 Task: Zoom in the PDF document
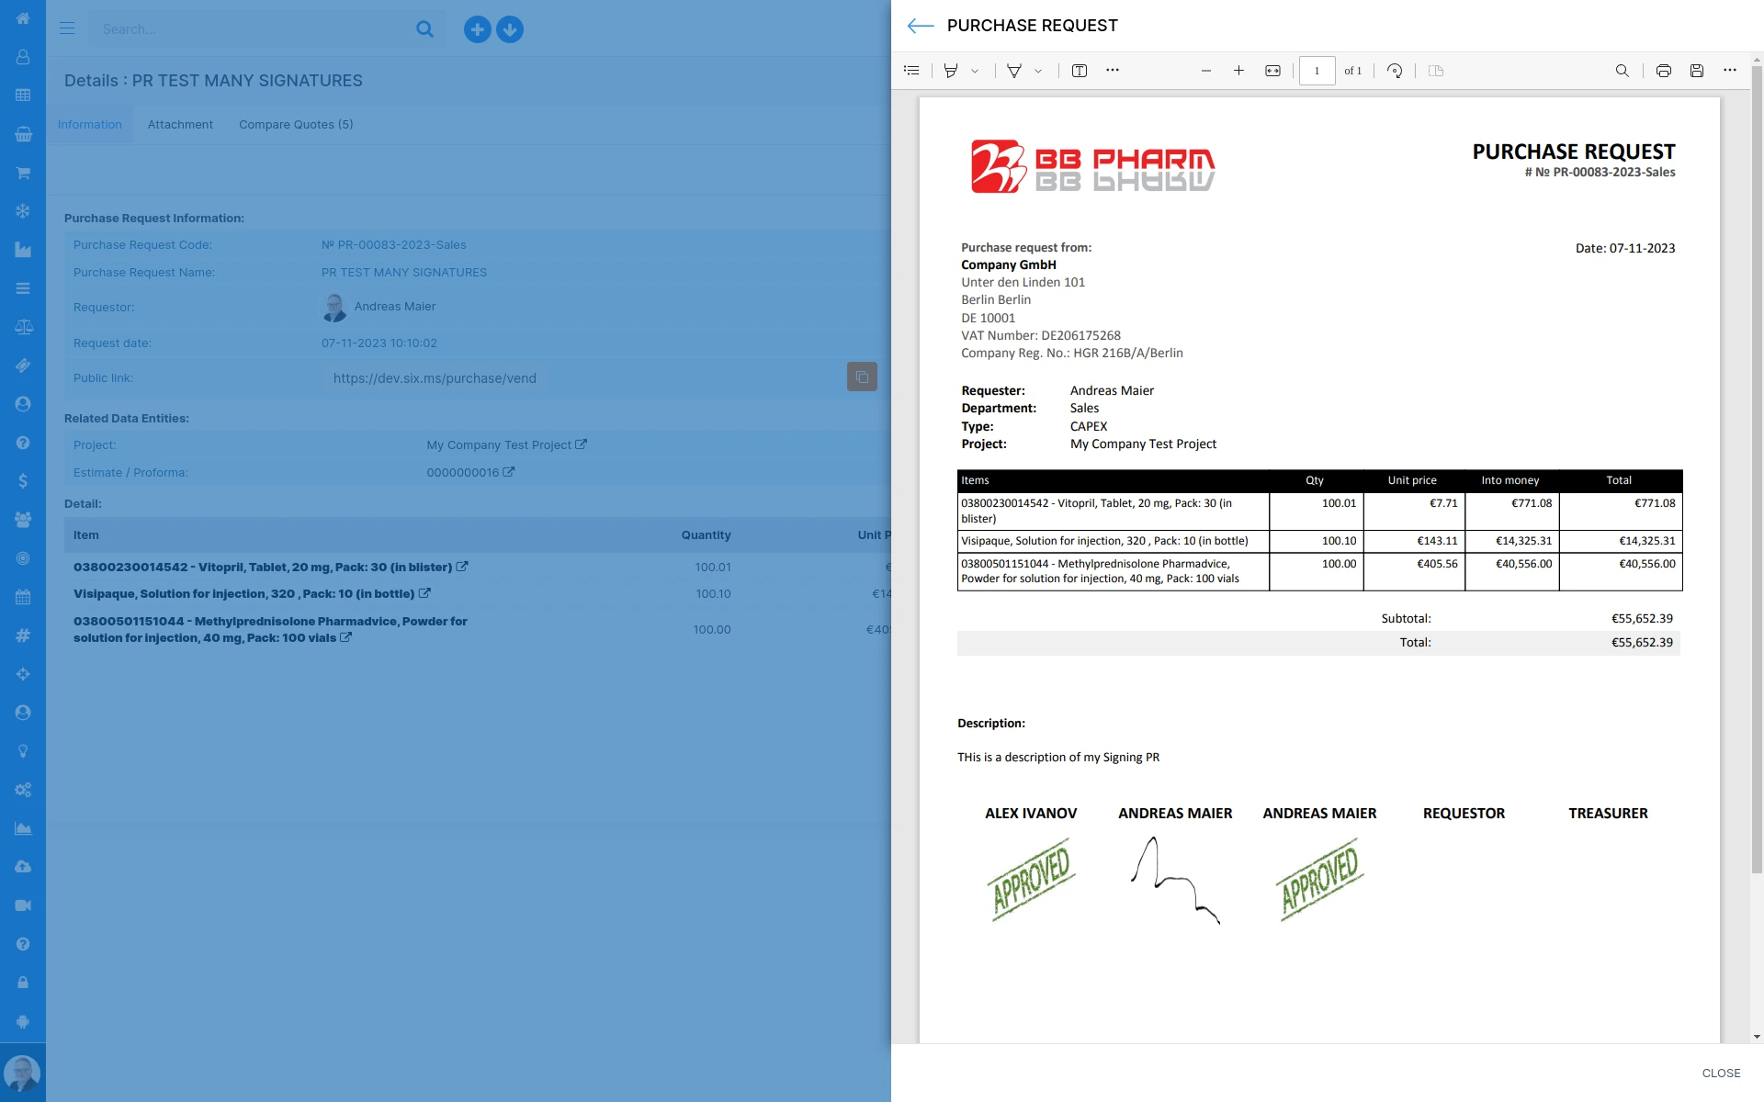coord(1238,71)
